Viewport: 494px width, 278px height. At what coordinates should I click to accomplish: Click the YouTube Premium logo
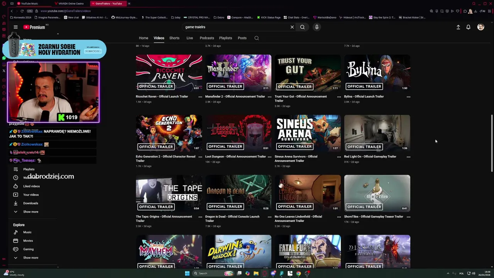pyautogui.click(x=34, y=27)
